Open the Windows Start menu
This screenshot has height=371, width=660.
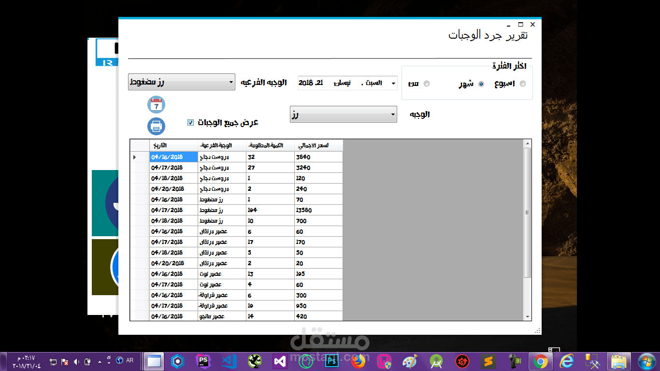click(x=646, y=361)
